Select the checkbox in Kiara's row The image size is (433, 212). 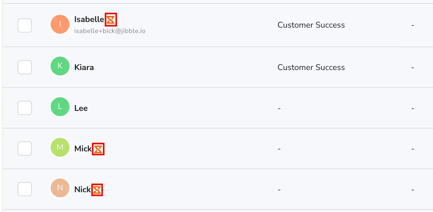pos(25,67)
